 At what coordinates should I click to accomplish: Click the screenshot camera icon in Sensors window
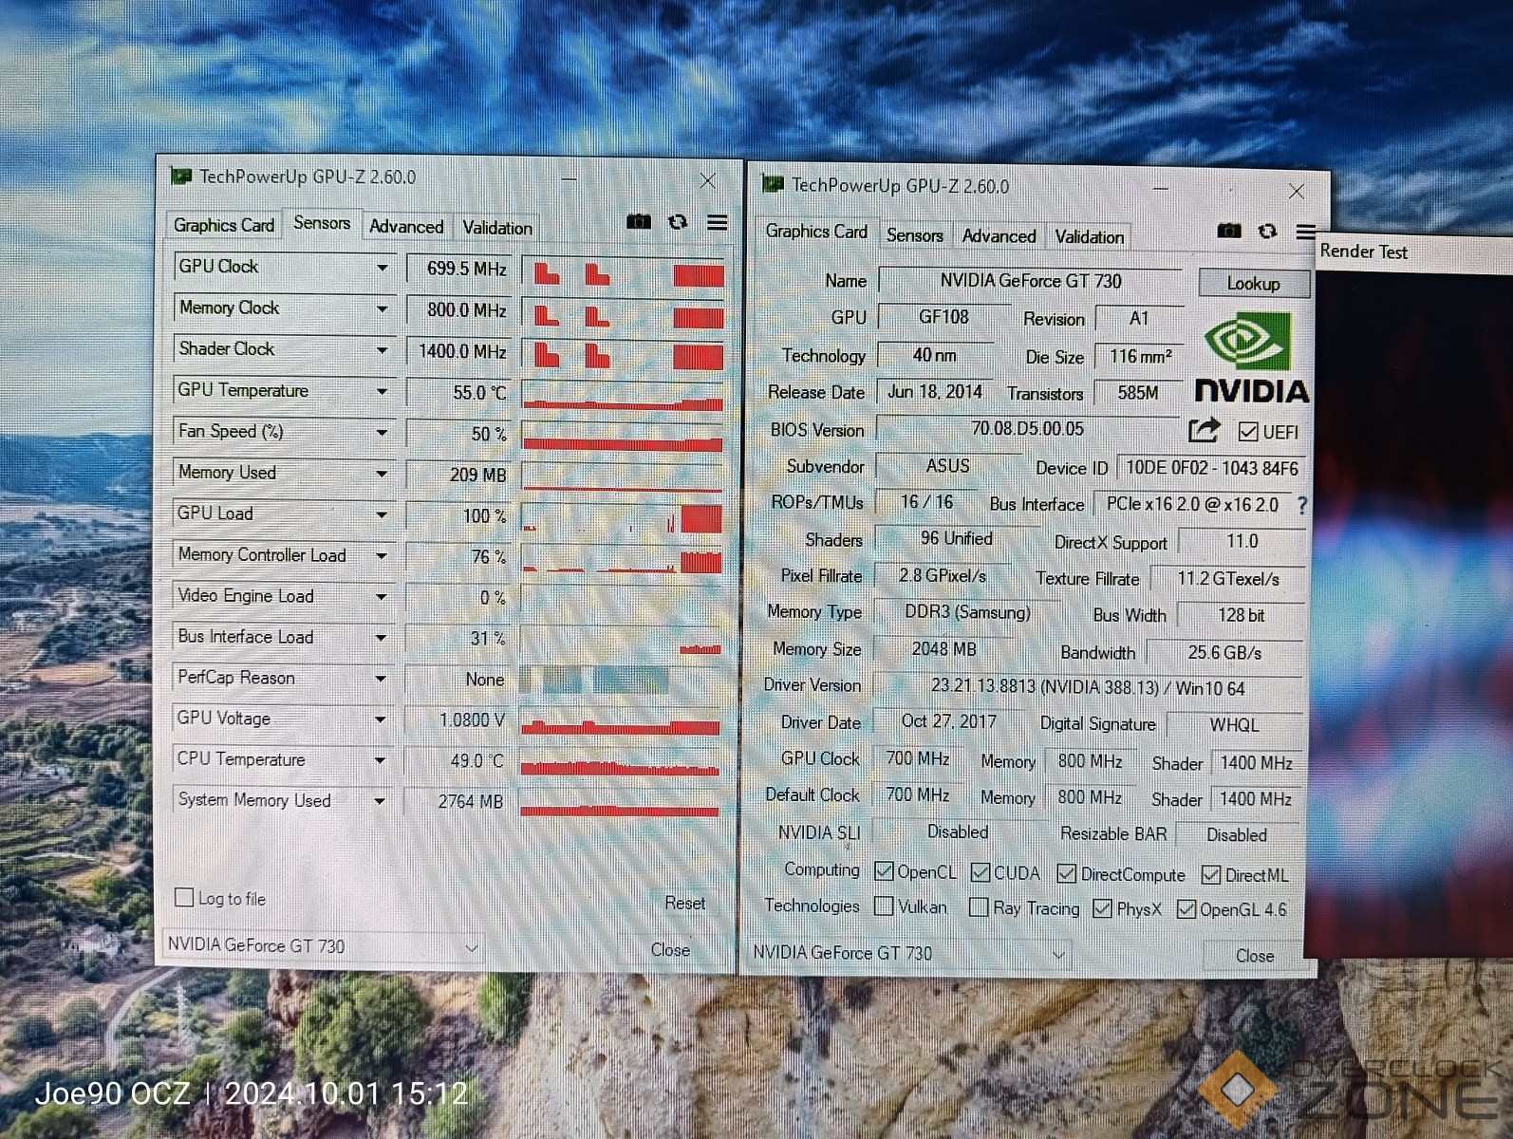click(x=639, y=222)
